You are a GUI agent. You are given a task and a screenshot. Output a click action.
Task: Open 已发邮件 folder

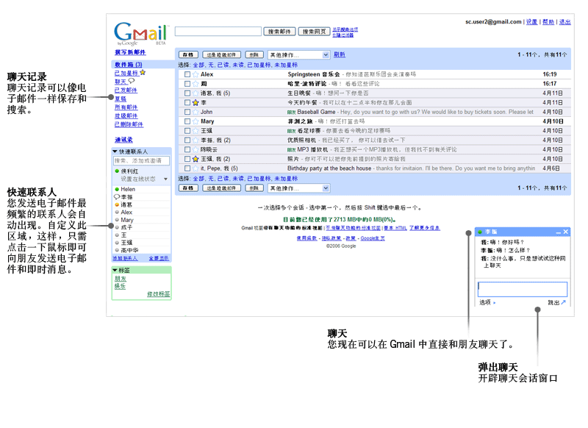[126, 90]
